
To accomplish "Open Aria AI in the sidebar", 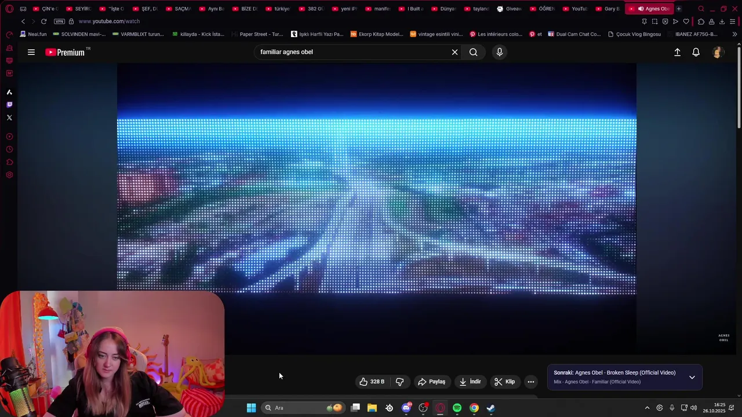I will [x=9, y=92].
